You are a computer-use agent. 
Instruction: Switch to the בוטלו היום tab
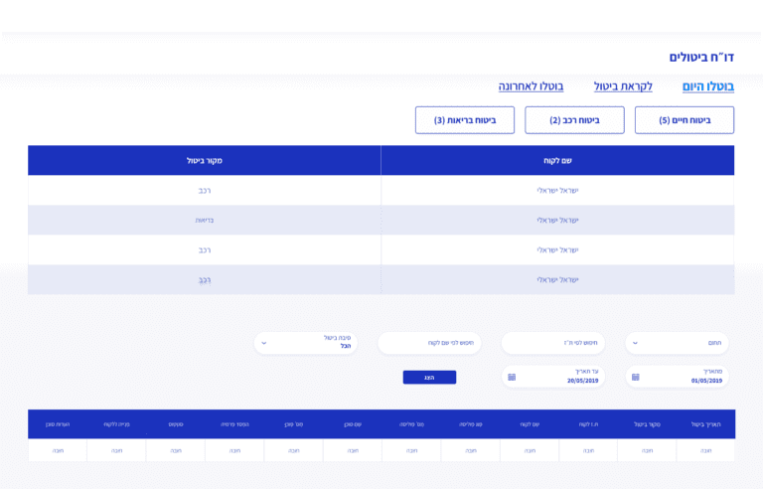click(707, 86)
